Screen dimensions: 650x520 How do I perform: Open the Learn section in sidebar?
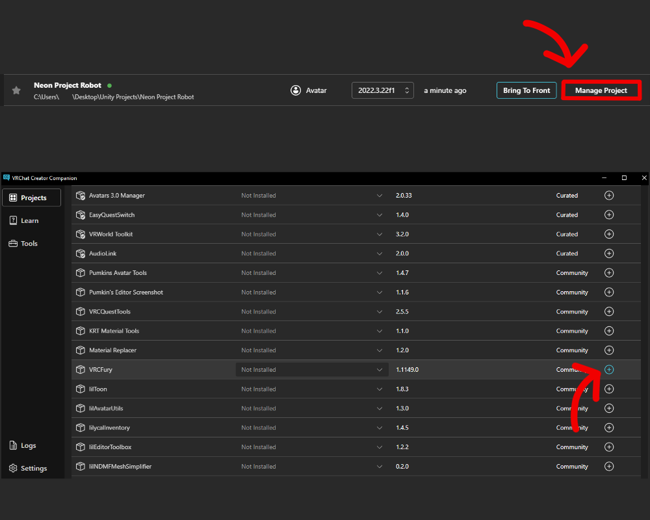[x=29, y=220]
